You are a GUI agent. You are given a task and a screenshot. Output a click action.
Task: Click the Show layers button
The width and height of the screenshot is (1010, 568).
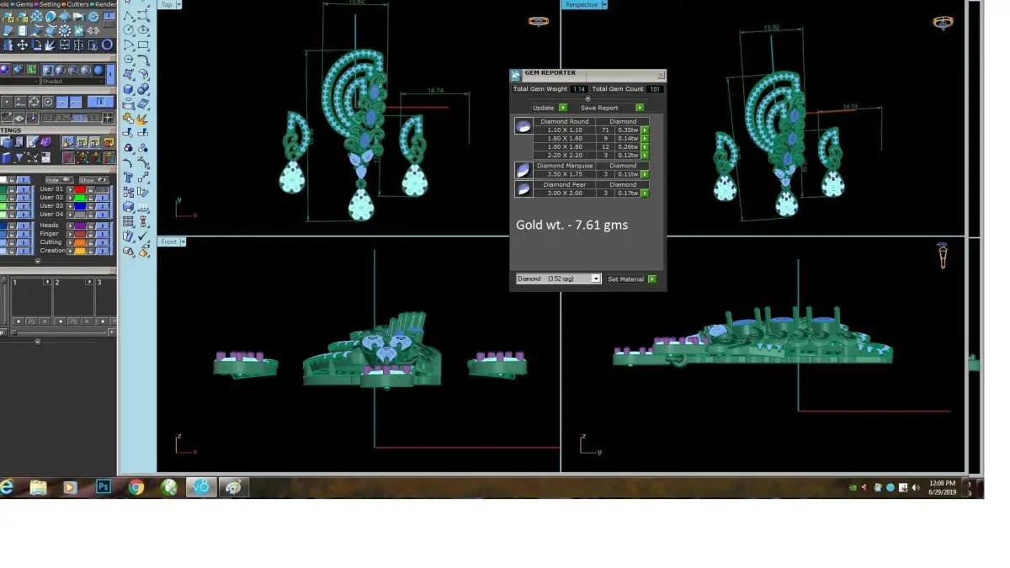click(x=93, y=179)
